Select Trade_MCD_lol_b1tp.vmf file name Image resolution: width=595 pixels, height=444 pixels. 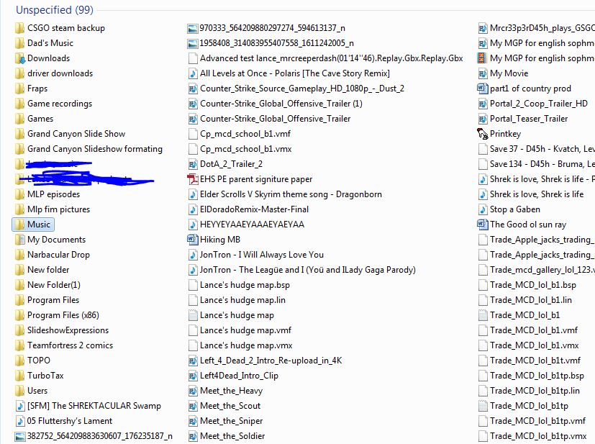(537, 421)
